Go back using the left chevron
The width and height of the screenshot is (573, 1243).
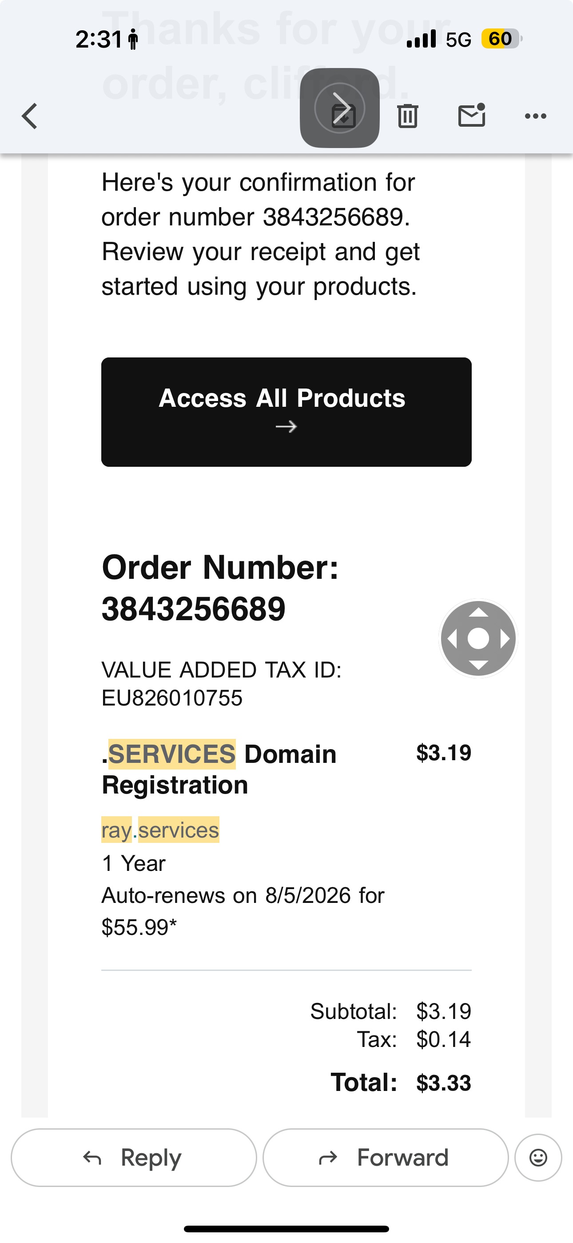tap(30, 116)
